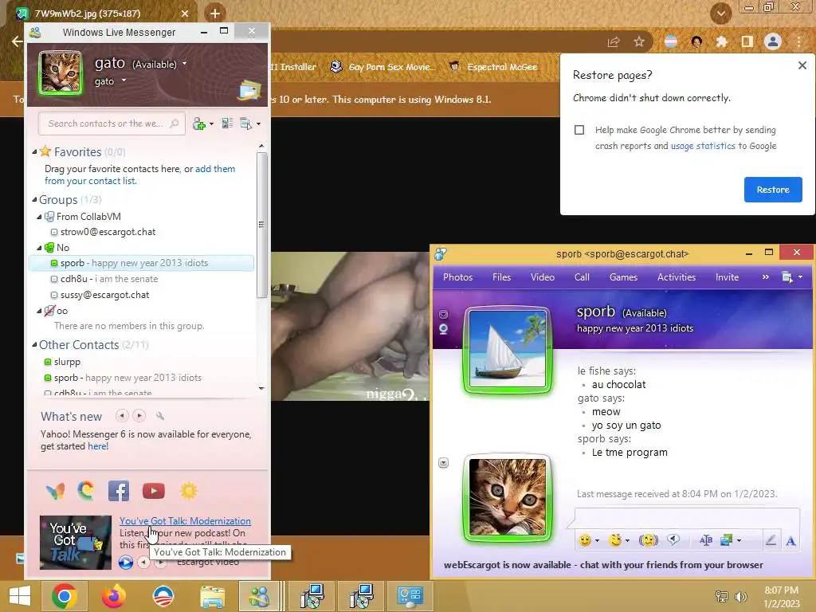Open the Call menu in chat window
This screenshot has height=612, width=816.
(x=582, y=277)
